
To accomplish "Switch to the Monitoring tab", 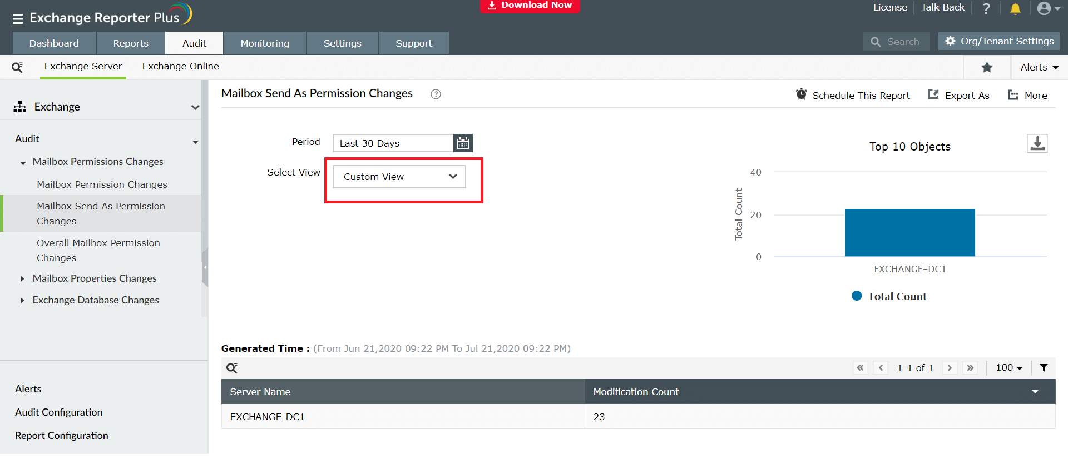I will coord(265,43).
